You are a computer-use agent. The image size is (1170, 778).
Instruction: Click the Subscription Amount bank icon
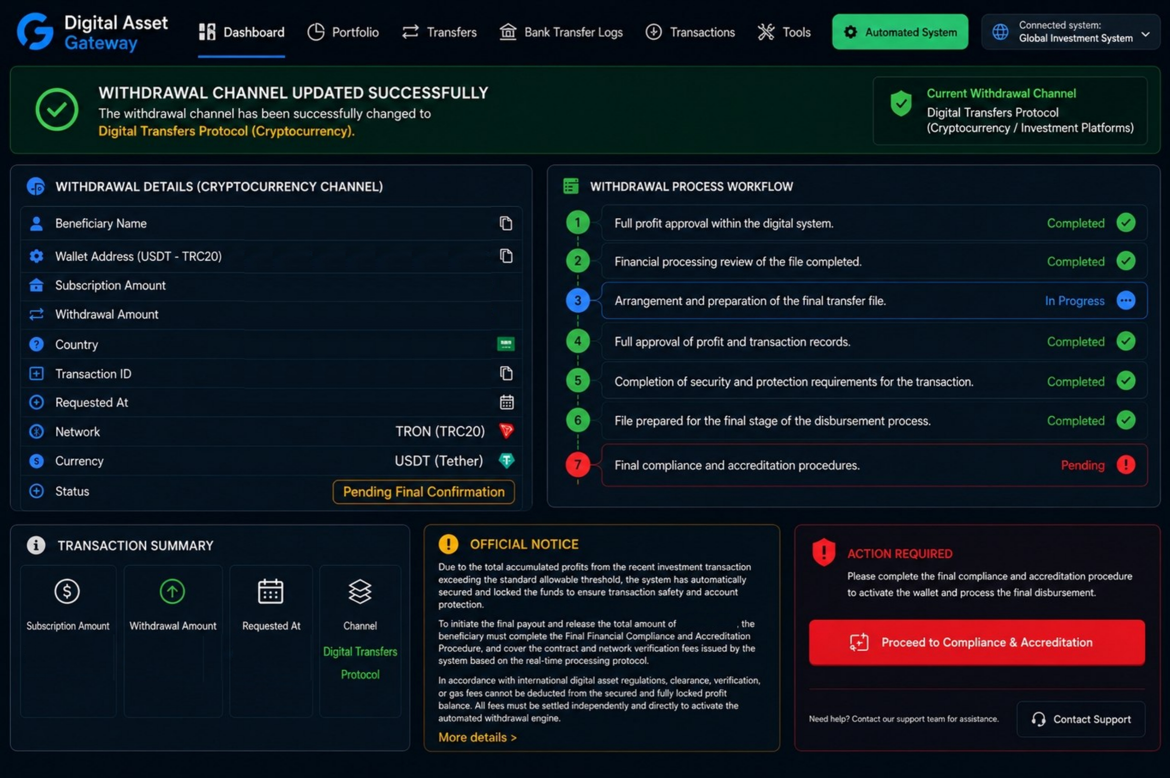36,285
